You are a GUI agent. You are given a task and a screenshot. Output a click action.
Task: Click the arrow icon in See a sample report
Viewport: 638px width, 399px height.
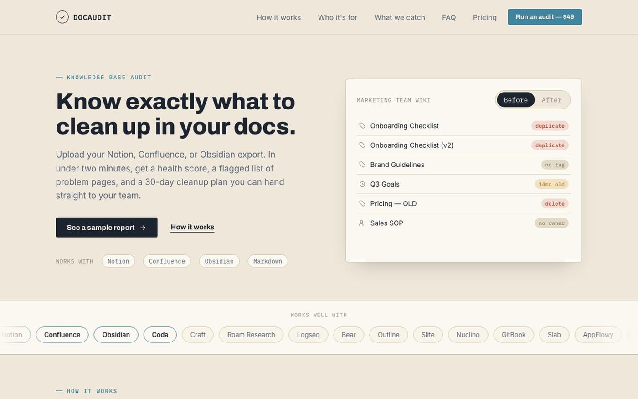[x=143, y=228]
